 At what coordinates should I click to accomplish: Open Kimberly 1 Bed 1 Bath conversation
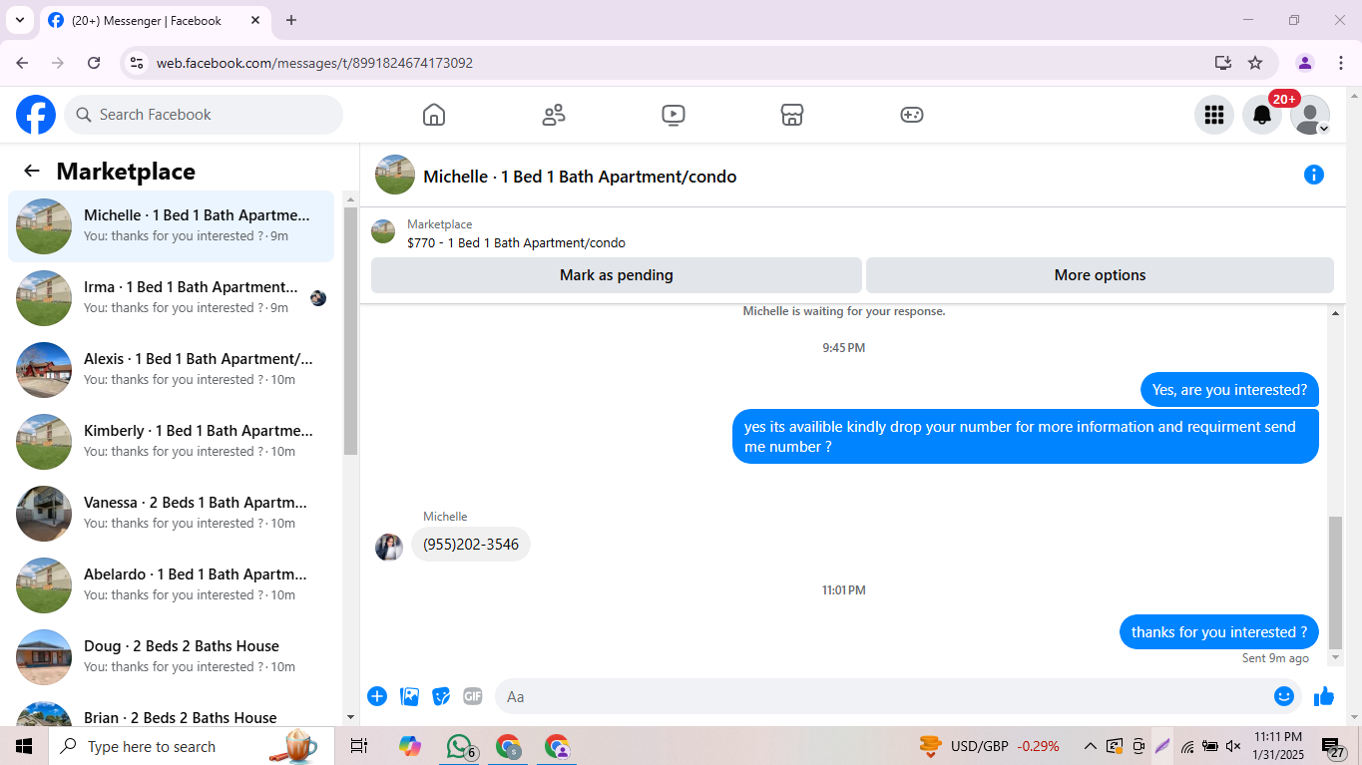(171, 442)
